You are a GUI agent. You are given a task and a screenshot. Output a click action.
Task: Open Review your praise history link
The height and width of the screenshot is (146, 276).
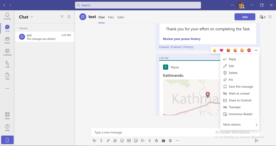[x=182, y=39]
